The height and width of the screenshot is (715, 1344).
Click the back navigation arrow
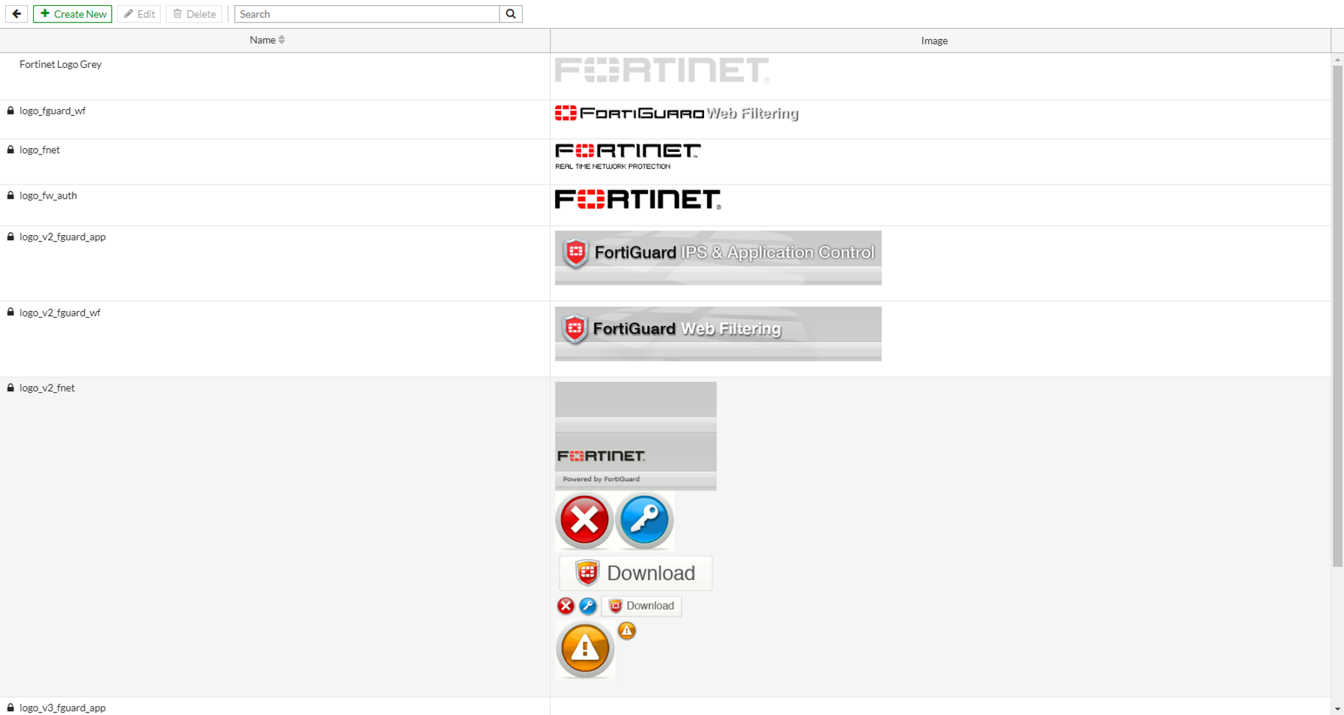point(15,13)
